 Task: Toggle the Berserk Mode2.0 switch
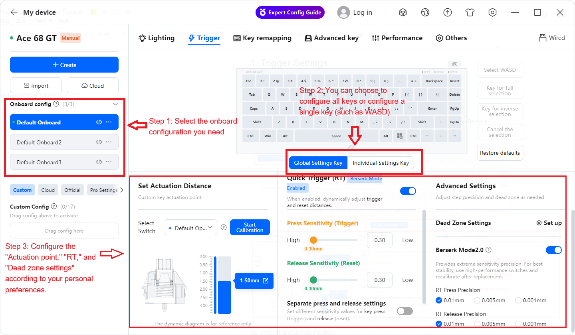554,250
